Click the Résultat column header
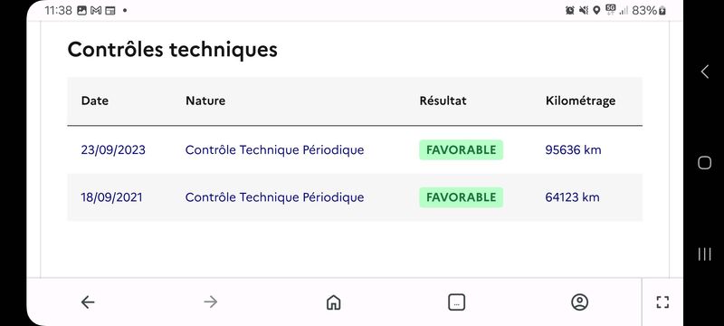The image size is (724, 326). click(x=443, y=101)
